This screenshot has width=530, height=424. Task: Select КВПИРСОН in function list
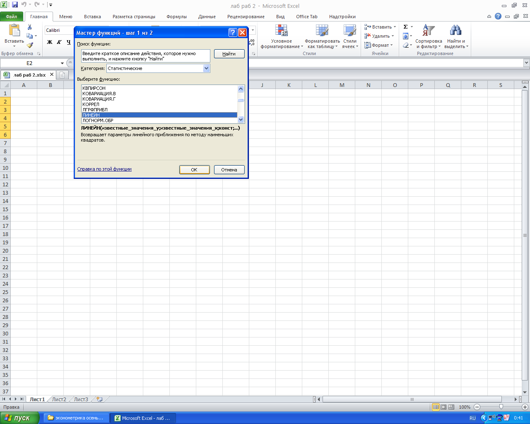click(159, 88)
